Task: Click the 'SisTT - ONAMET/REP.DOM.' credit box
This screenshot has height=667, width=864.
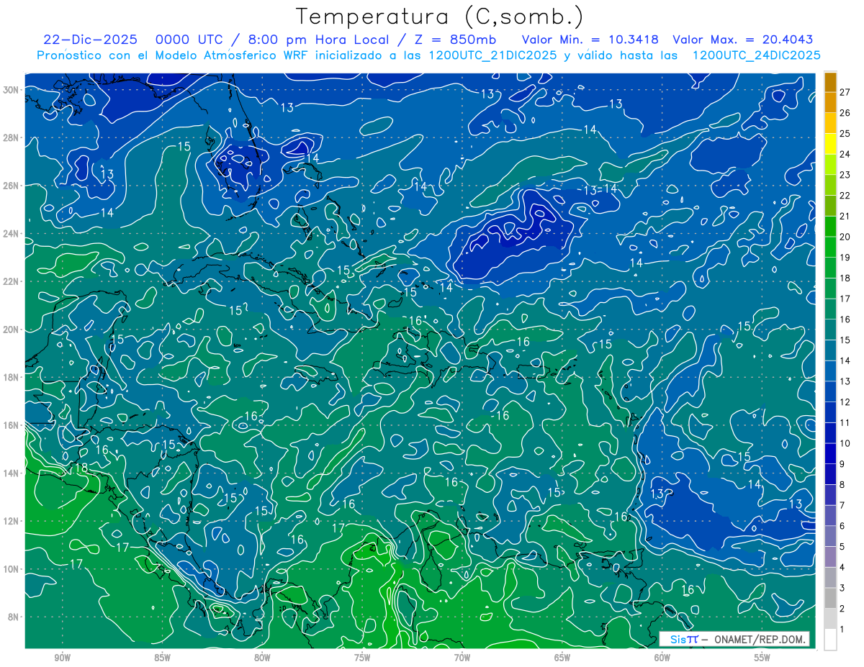Action: click(x=734, y=639)
